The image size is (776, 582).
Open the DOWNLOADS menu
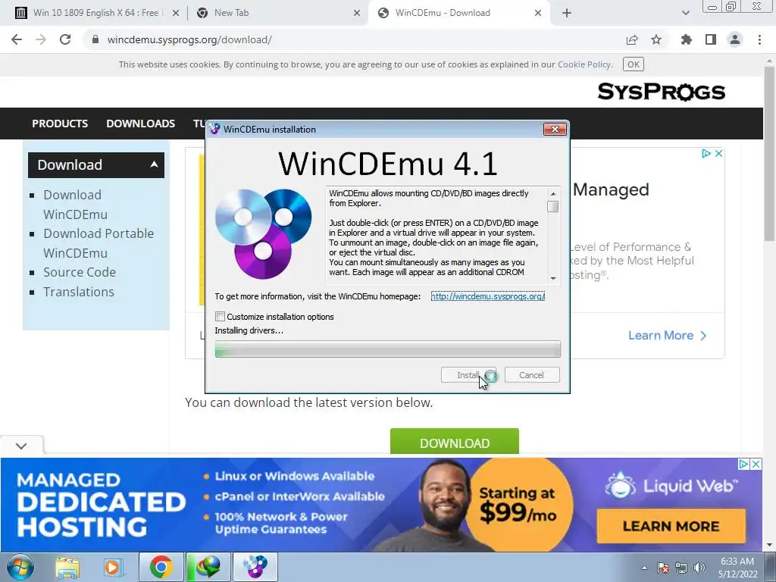pos(140,124)
